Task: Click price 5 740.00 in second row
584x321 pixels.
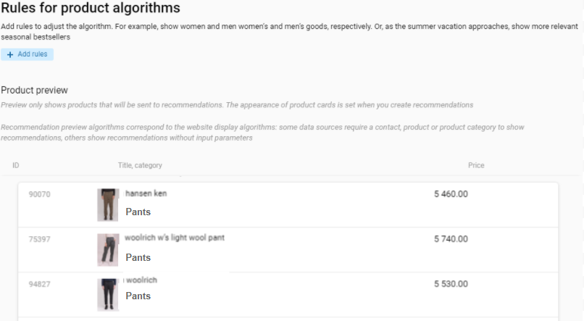Action: coord(451,239)
